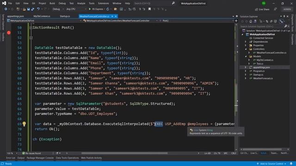The image size is (296, 166).
Task: Click the Save All toolbar icon
Action: coord(33,9)
